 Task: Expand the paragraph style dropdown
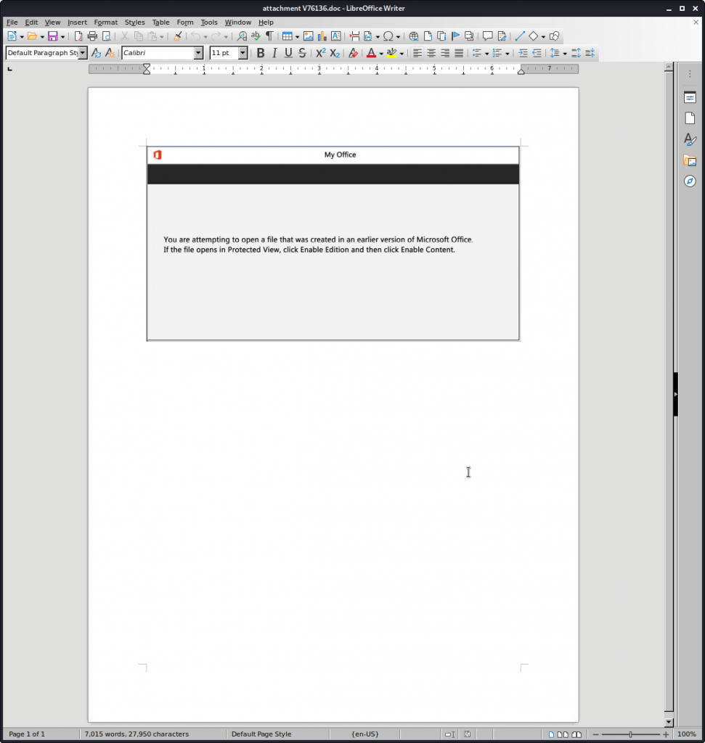pyautogui.click(x=83, y=53)
